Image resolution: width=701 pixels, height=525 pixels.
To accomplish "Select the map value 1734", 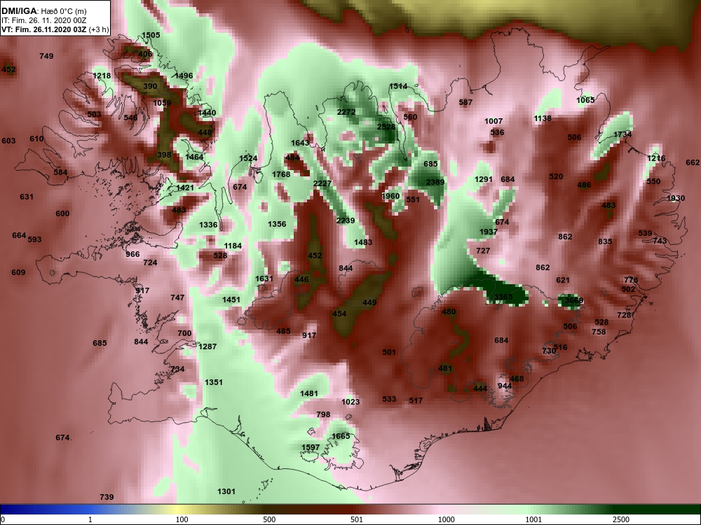I will click(622, 135).
